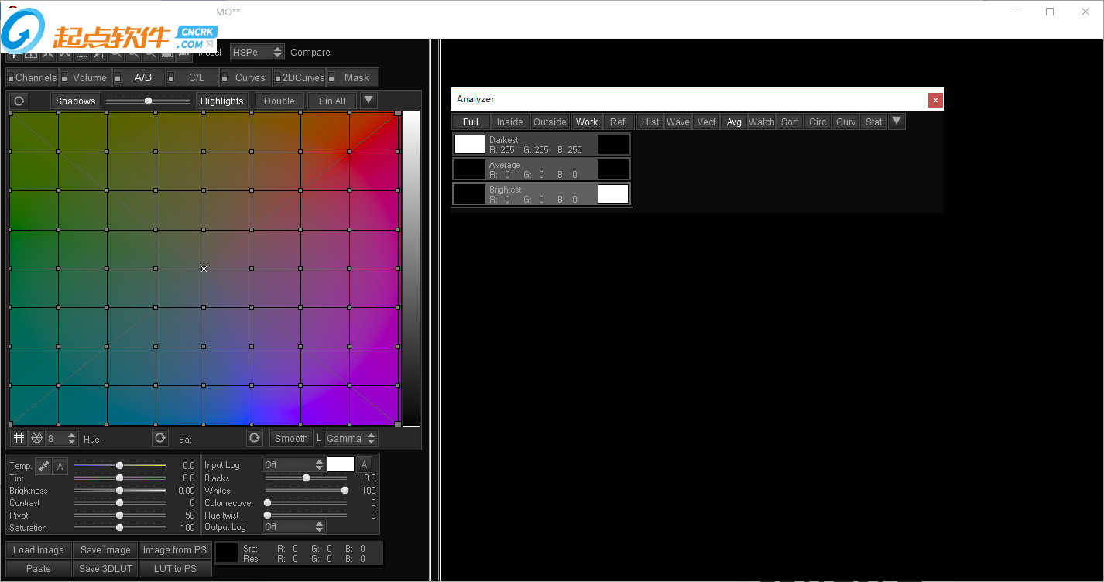Viewport: 1104px width, 582px height.
Task: Toggle the Curves panel checkbox
Action: pos(225,78)
